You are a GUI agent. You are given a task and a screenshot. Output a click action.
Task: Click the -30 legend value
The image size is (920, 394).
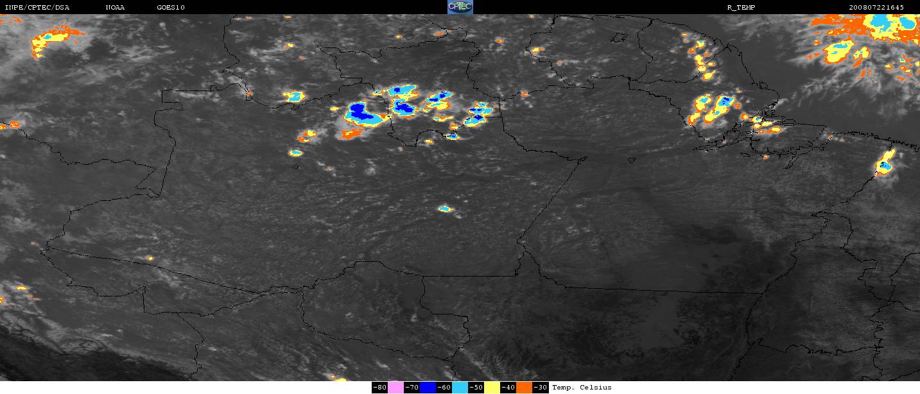coord(540,388)
